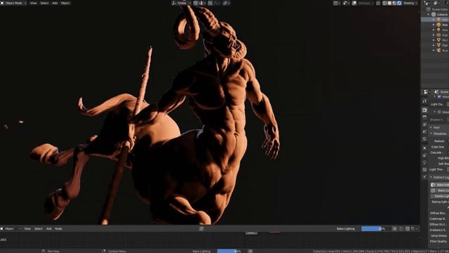The height and width of the screenshot is (253, 449).
Task: Open outliner display mode dropdown
Action: [437, 3]
